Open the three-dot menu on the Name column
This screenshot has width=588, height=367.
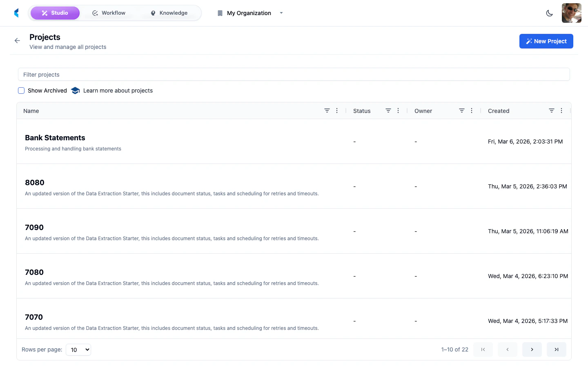(x=337, y=111)
